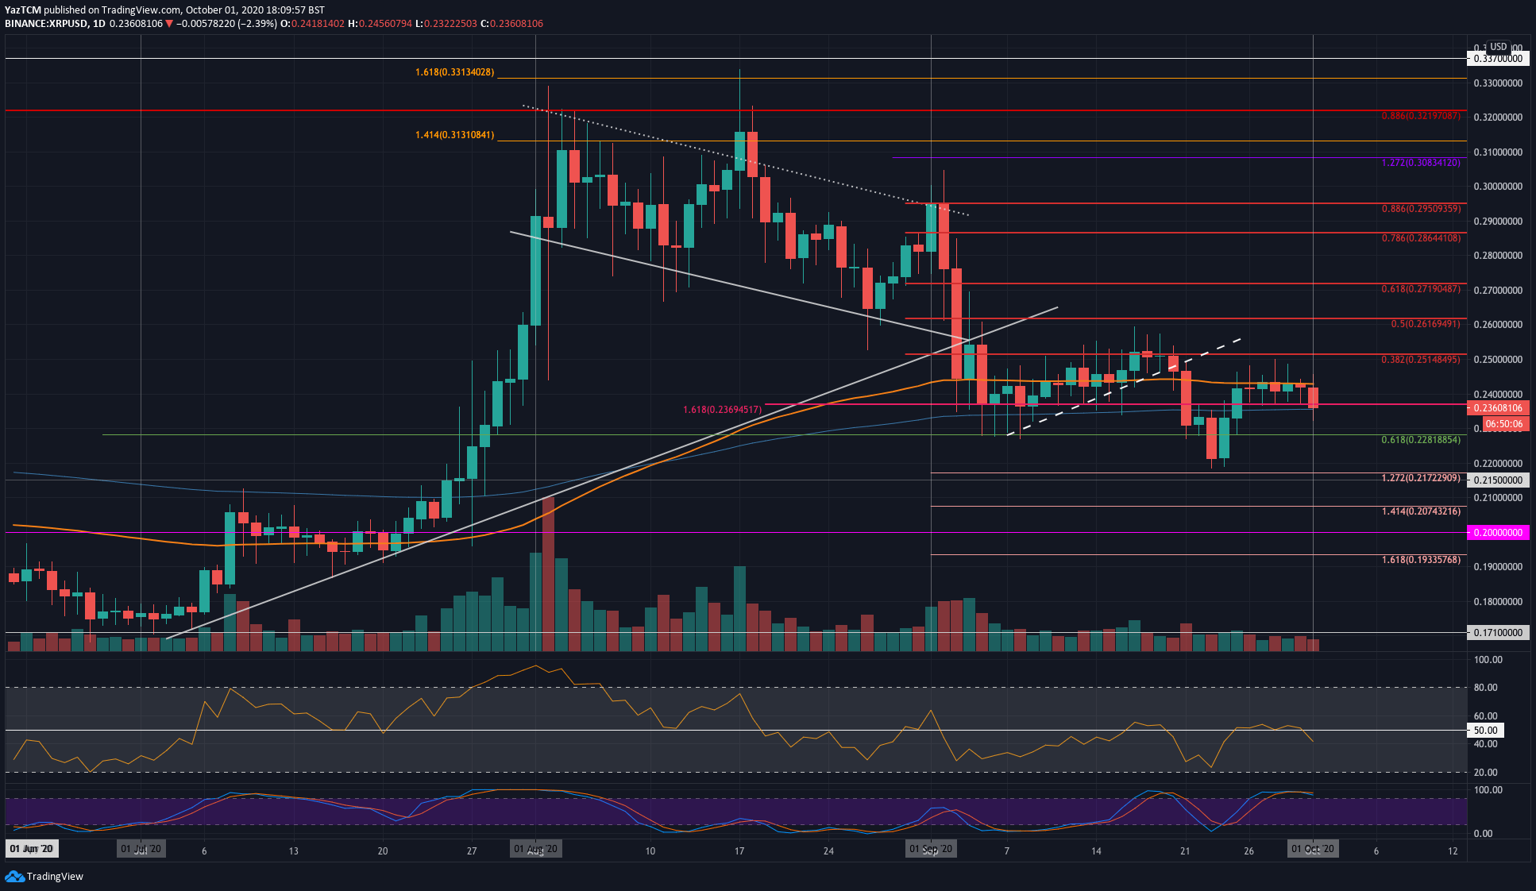Click the red down-arrow change indicator in header

pyautogui.click(x=169, y=24)
